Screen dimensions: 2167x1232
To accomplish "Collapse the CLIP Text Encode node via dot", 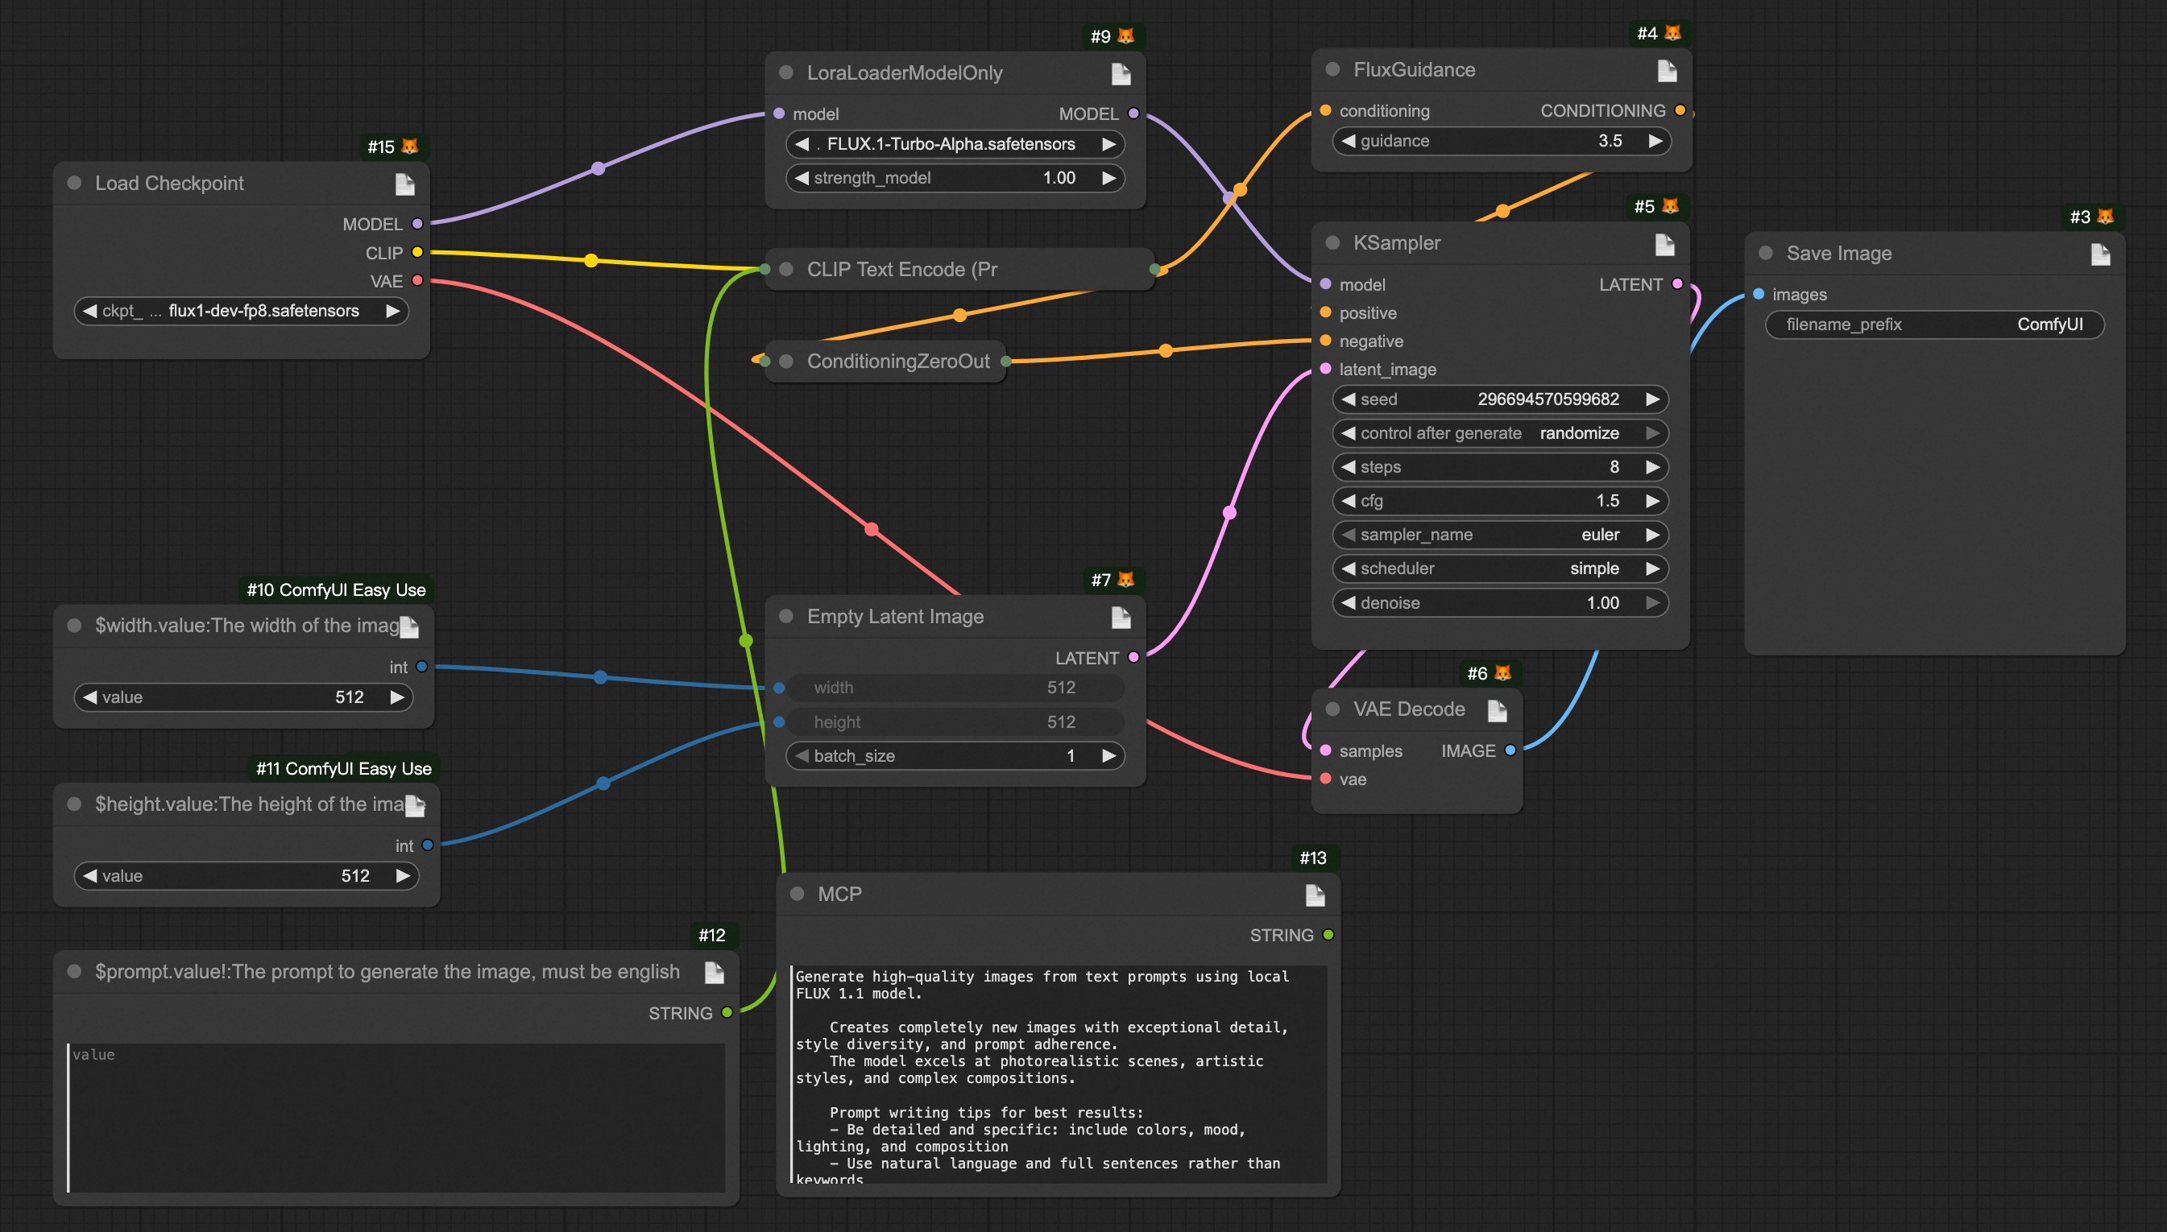I will coord(785,269).
